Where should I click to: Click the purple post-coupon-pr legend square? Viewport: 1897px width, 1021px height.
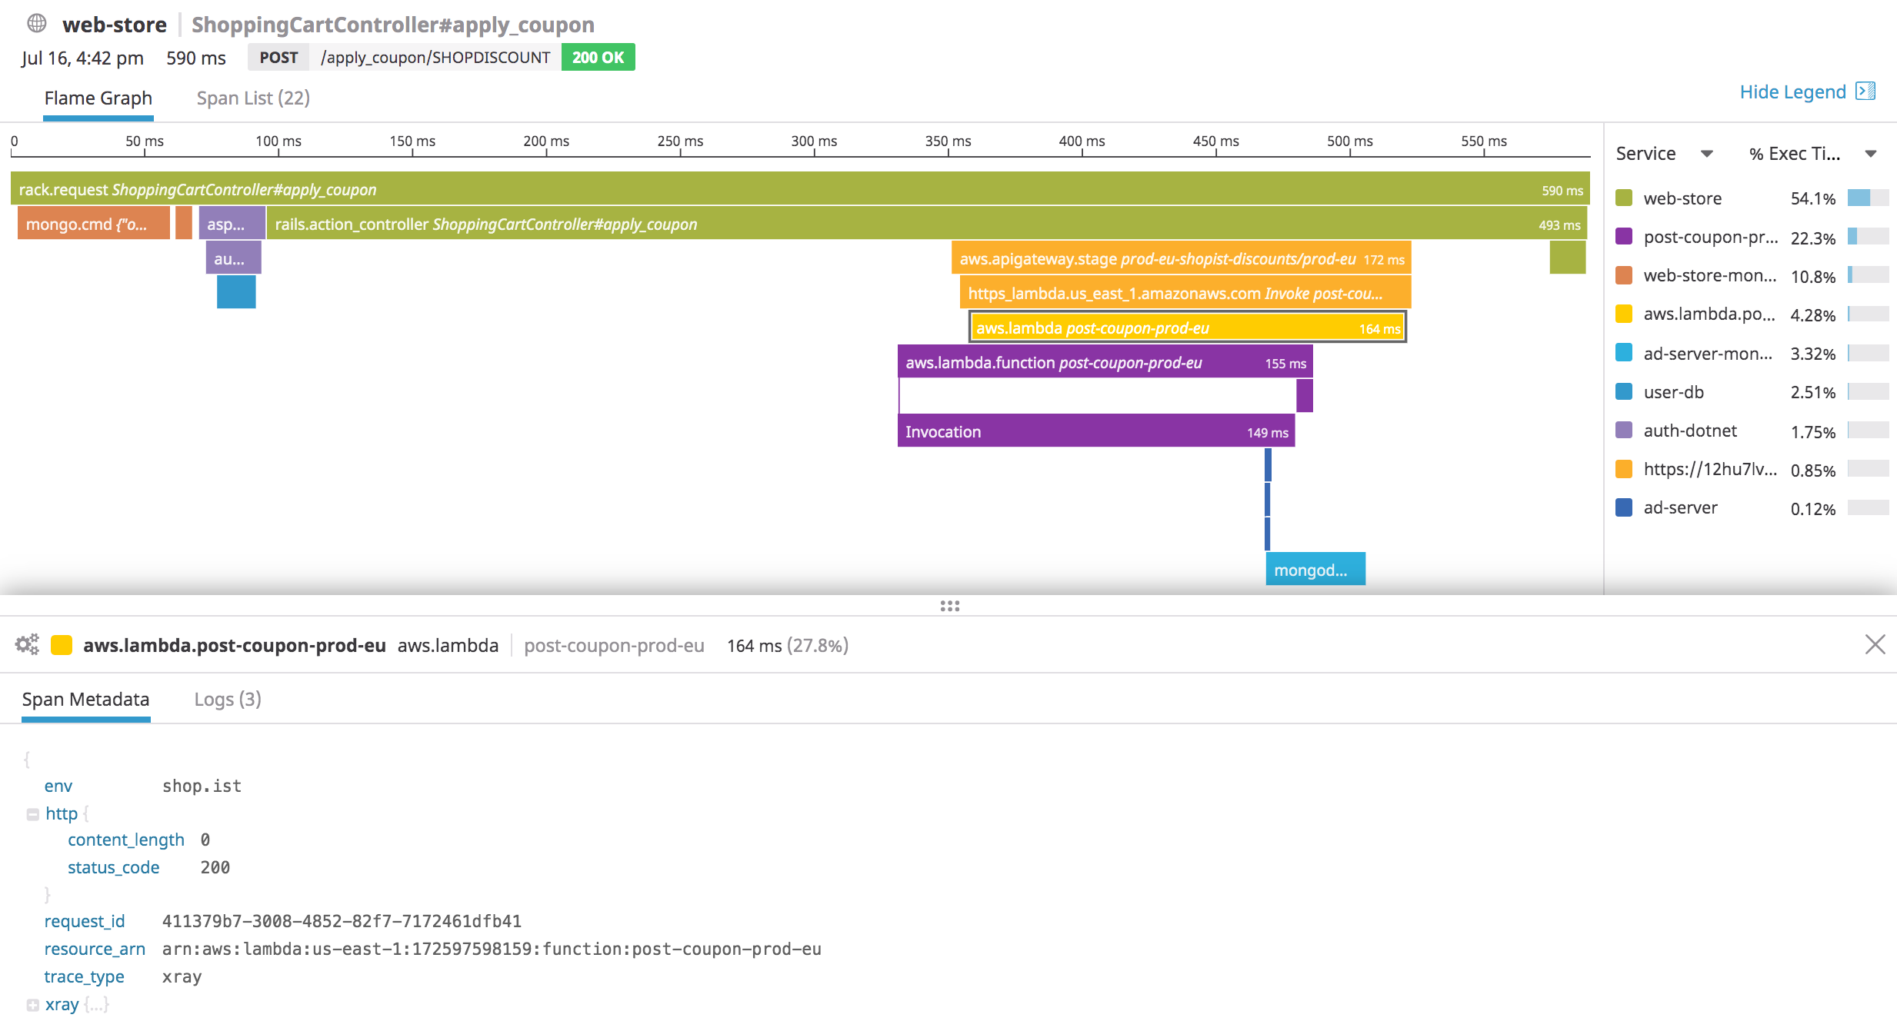pyautogui.click(x=1625, y=238)
